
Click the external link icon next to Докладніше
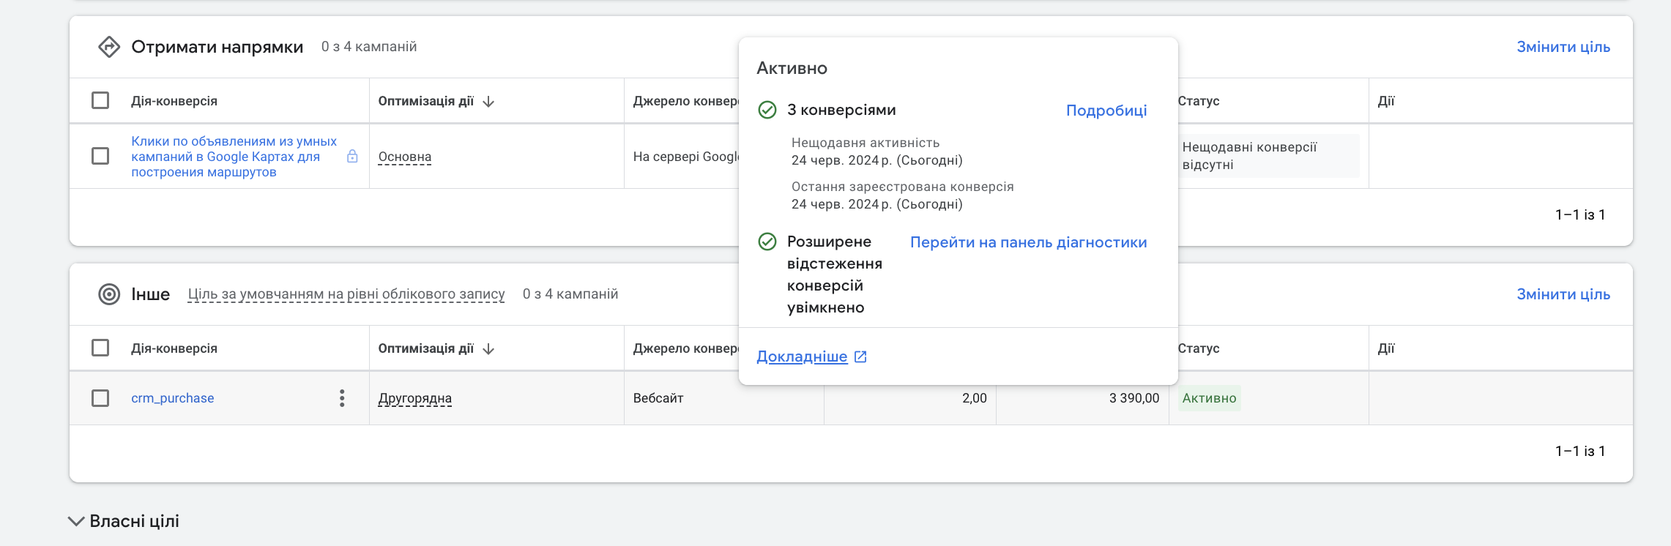pyautogui.click(x=861, y=356)
